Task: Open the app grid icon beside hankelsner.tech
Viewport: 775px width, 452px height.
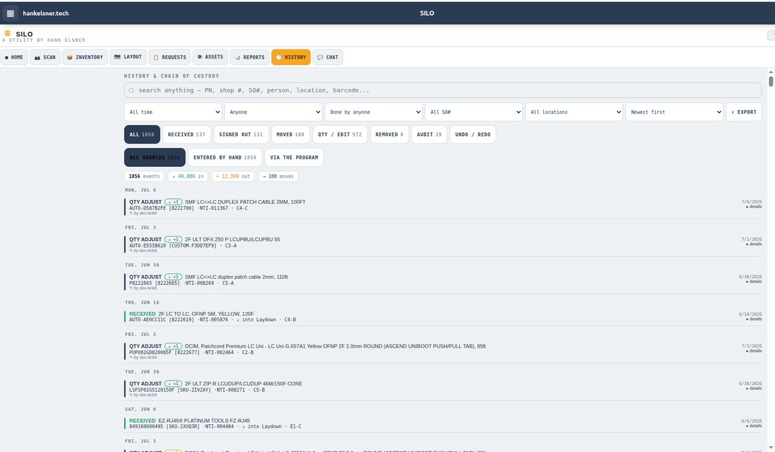Action: click(10, 13)
